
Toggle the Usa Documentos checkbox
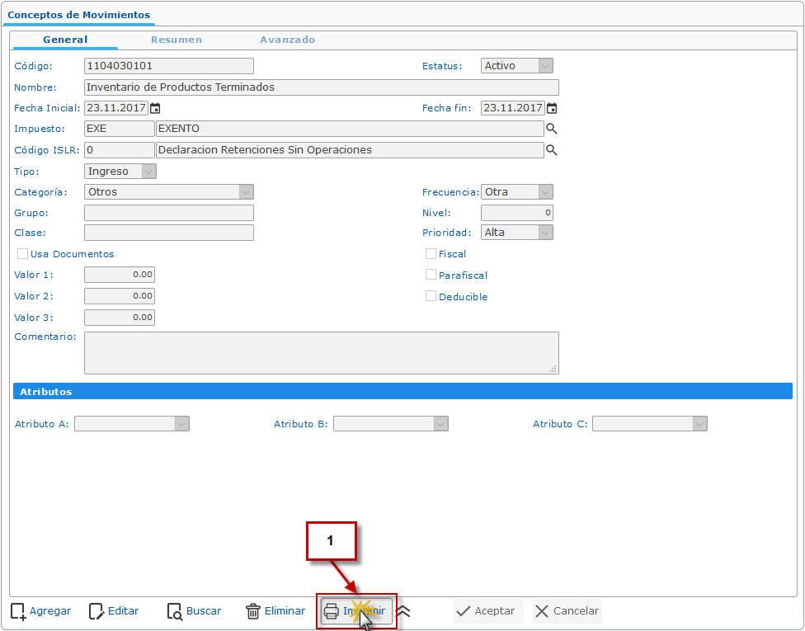(x=22, y=253)
